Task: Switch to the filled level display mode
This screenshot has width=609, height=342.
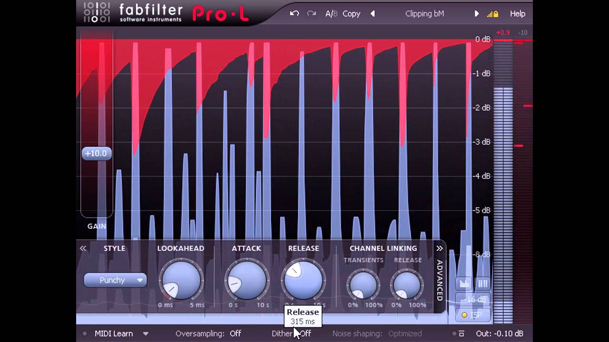Action: click(464, 284)
